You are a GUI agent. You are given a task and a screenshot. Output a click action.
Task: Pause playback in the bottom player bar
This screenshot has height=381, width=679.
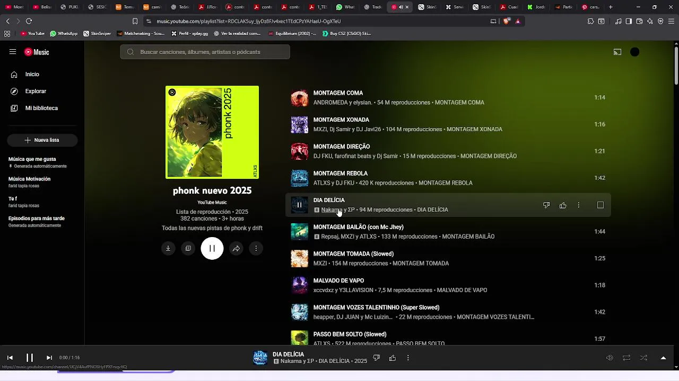click(30, 358)
